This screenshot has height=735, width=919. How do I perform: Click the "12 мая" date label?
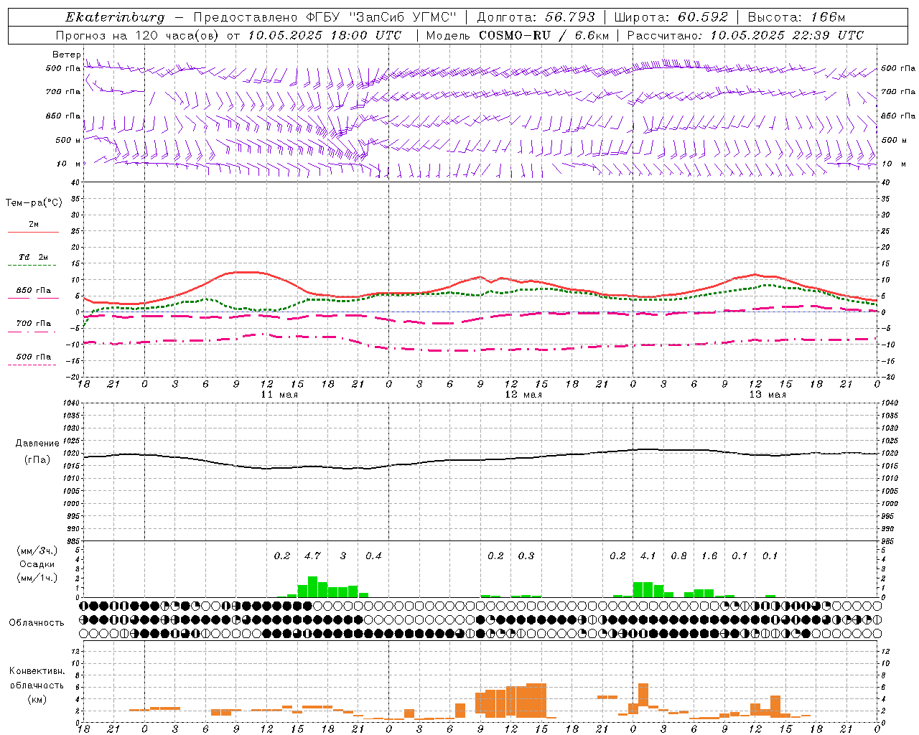[523, 395]
